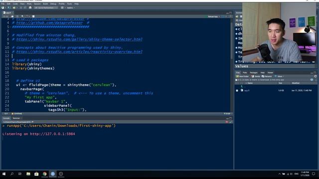Open the File menu
Screen dimensions: 319x179
point(2,4)
